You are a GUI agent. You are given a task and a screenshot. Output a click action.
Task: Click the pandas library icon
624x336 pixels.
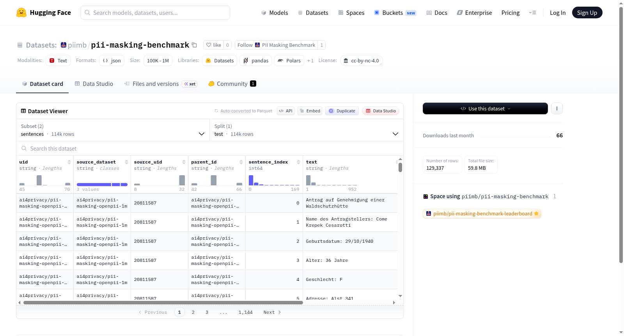tap(246, 60)
